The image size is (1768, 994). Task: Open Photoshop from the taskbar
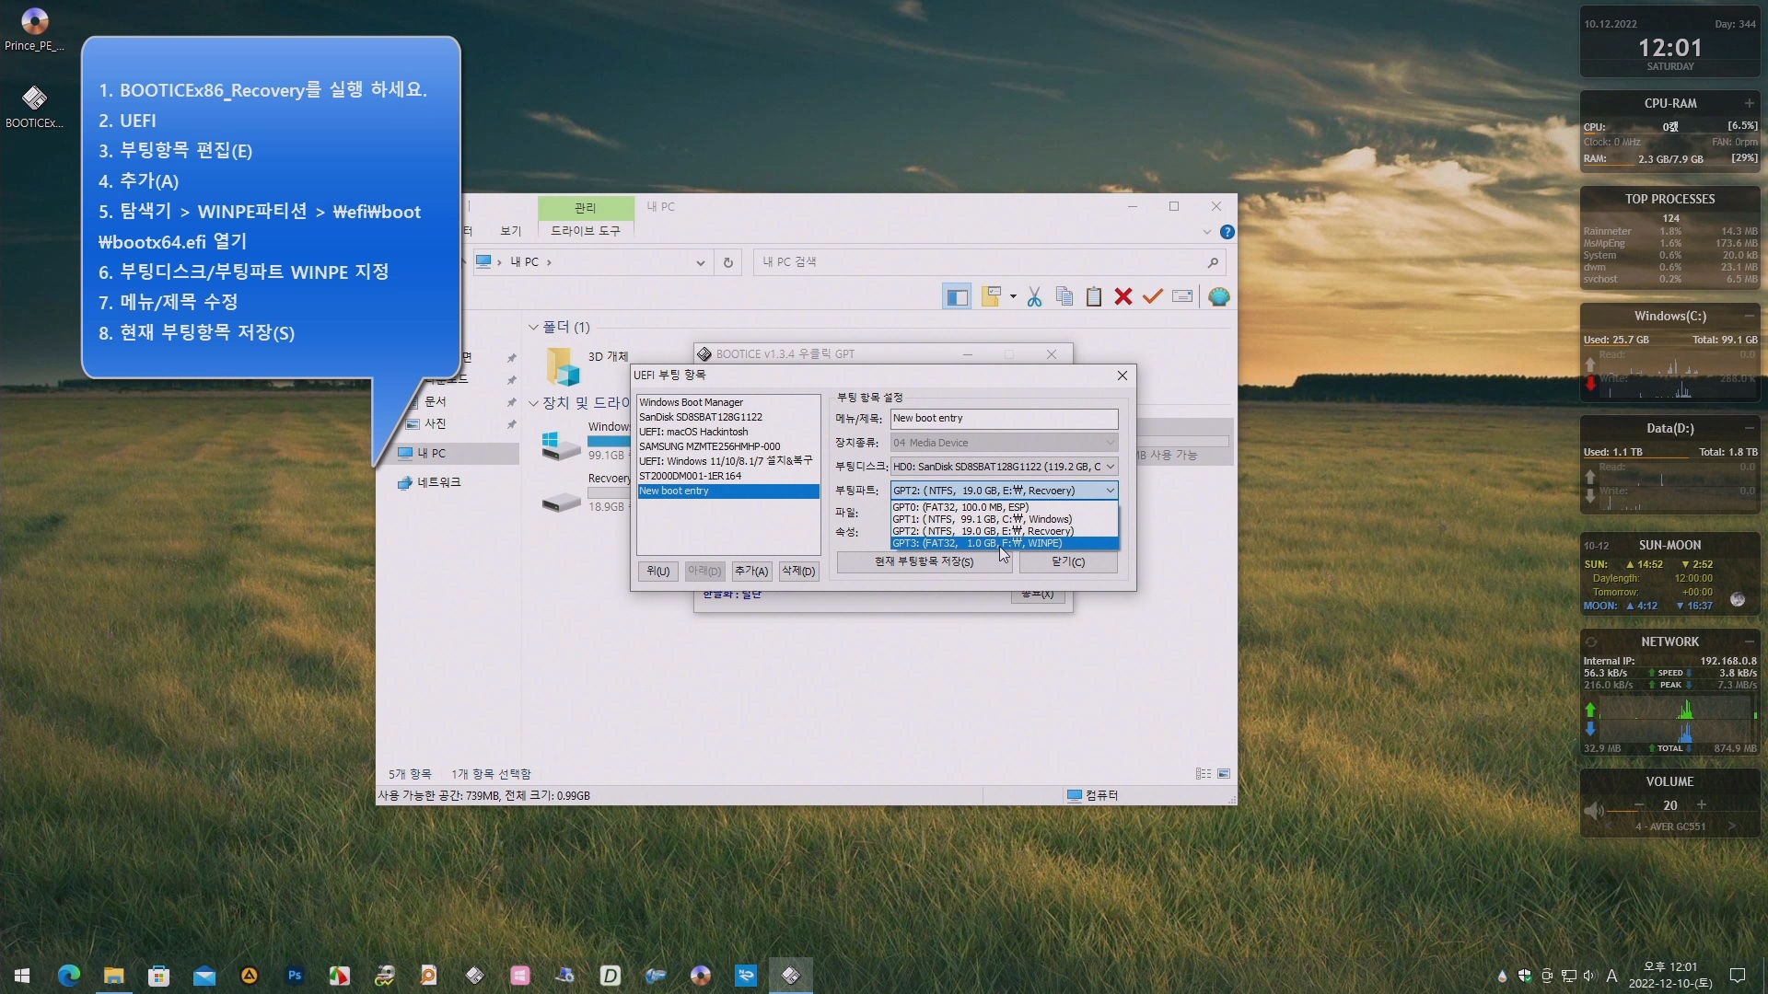click(295, 976)
